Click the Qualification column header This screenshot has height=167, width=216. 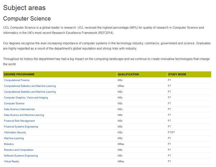click(x=128, y=74)
